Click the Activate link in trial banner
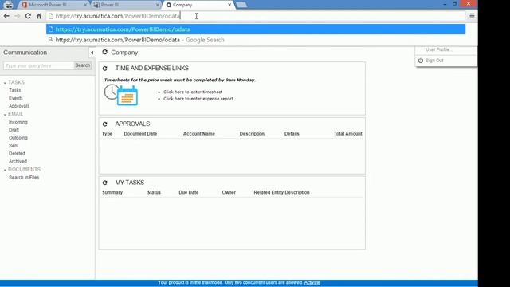The height and width of the screenshot is (287, 510). [312, 282]
